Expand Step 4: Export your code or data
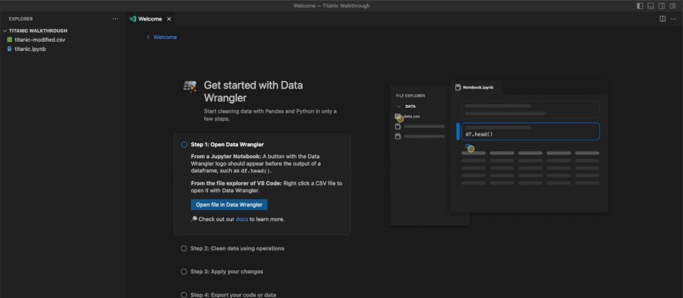The image size is (683, 298). coord(233,294)
